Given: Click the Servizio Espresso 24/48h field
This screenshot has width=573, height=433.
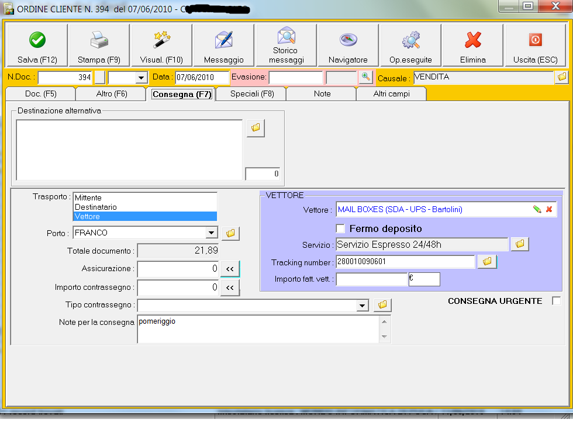Looking at the screenshot, I should (422, 244).
